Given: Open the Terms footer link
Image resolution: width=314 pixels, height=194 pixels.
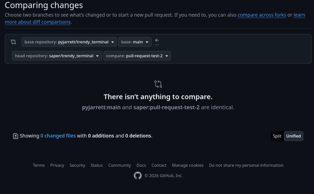Looking at the screenshot, I should [39, 165].
